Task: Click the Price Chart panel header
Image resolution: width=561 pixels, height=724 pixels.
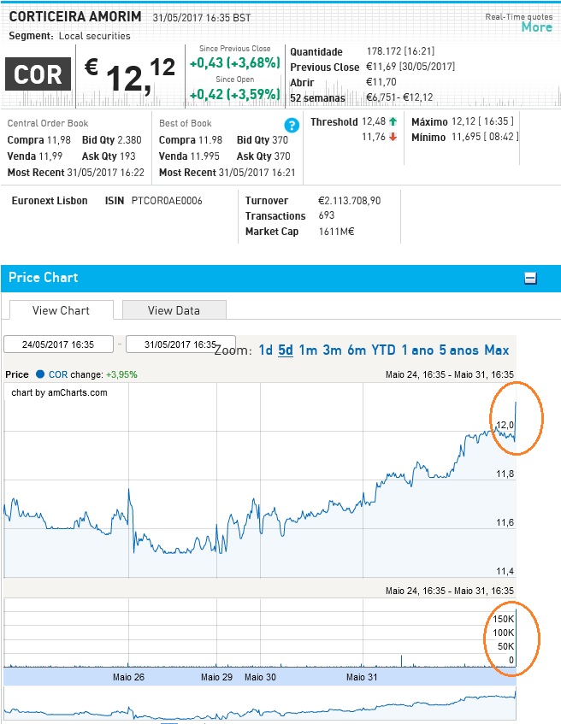Action: pyautogui.click(x=281, y=278)
